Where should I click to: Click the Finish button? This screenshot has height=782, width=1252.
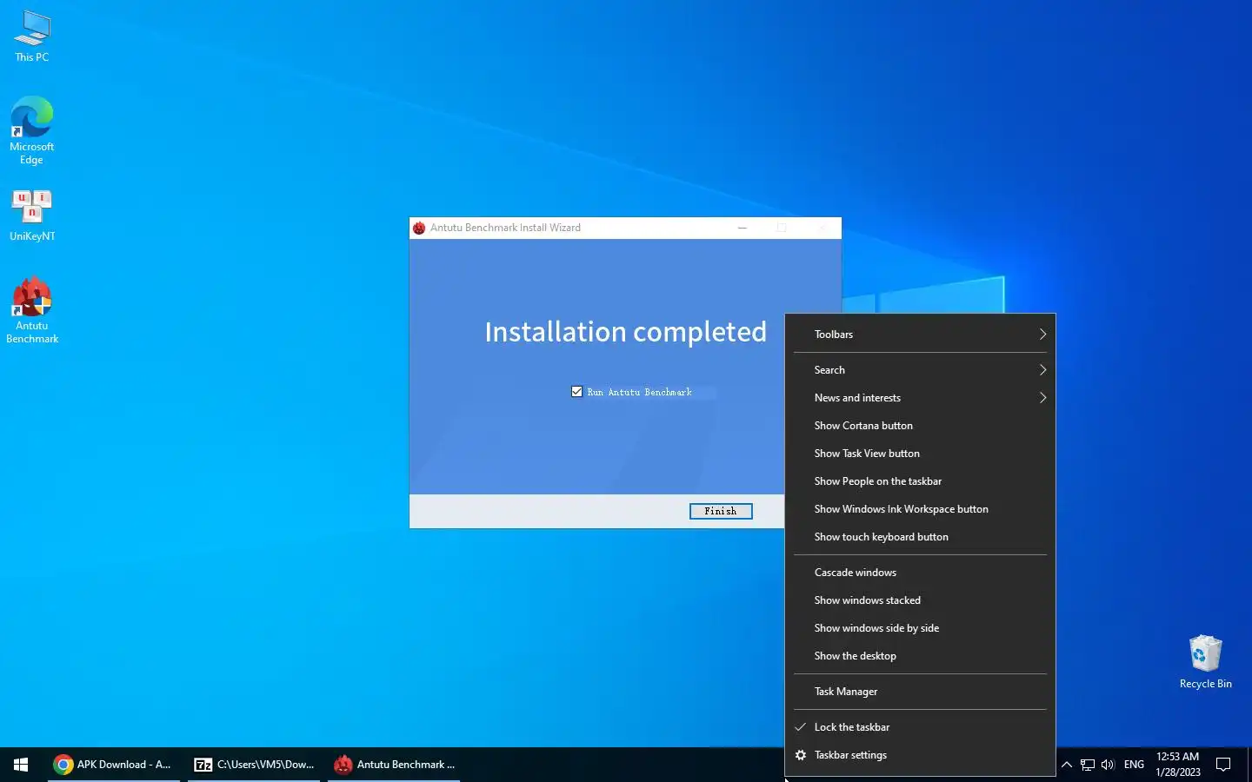[721, 511]
